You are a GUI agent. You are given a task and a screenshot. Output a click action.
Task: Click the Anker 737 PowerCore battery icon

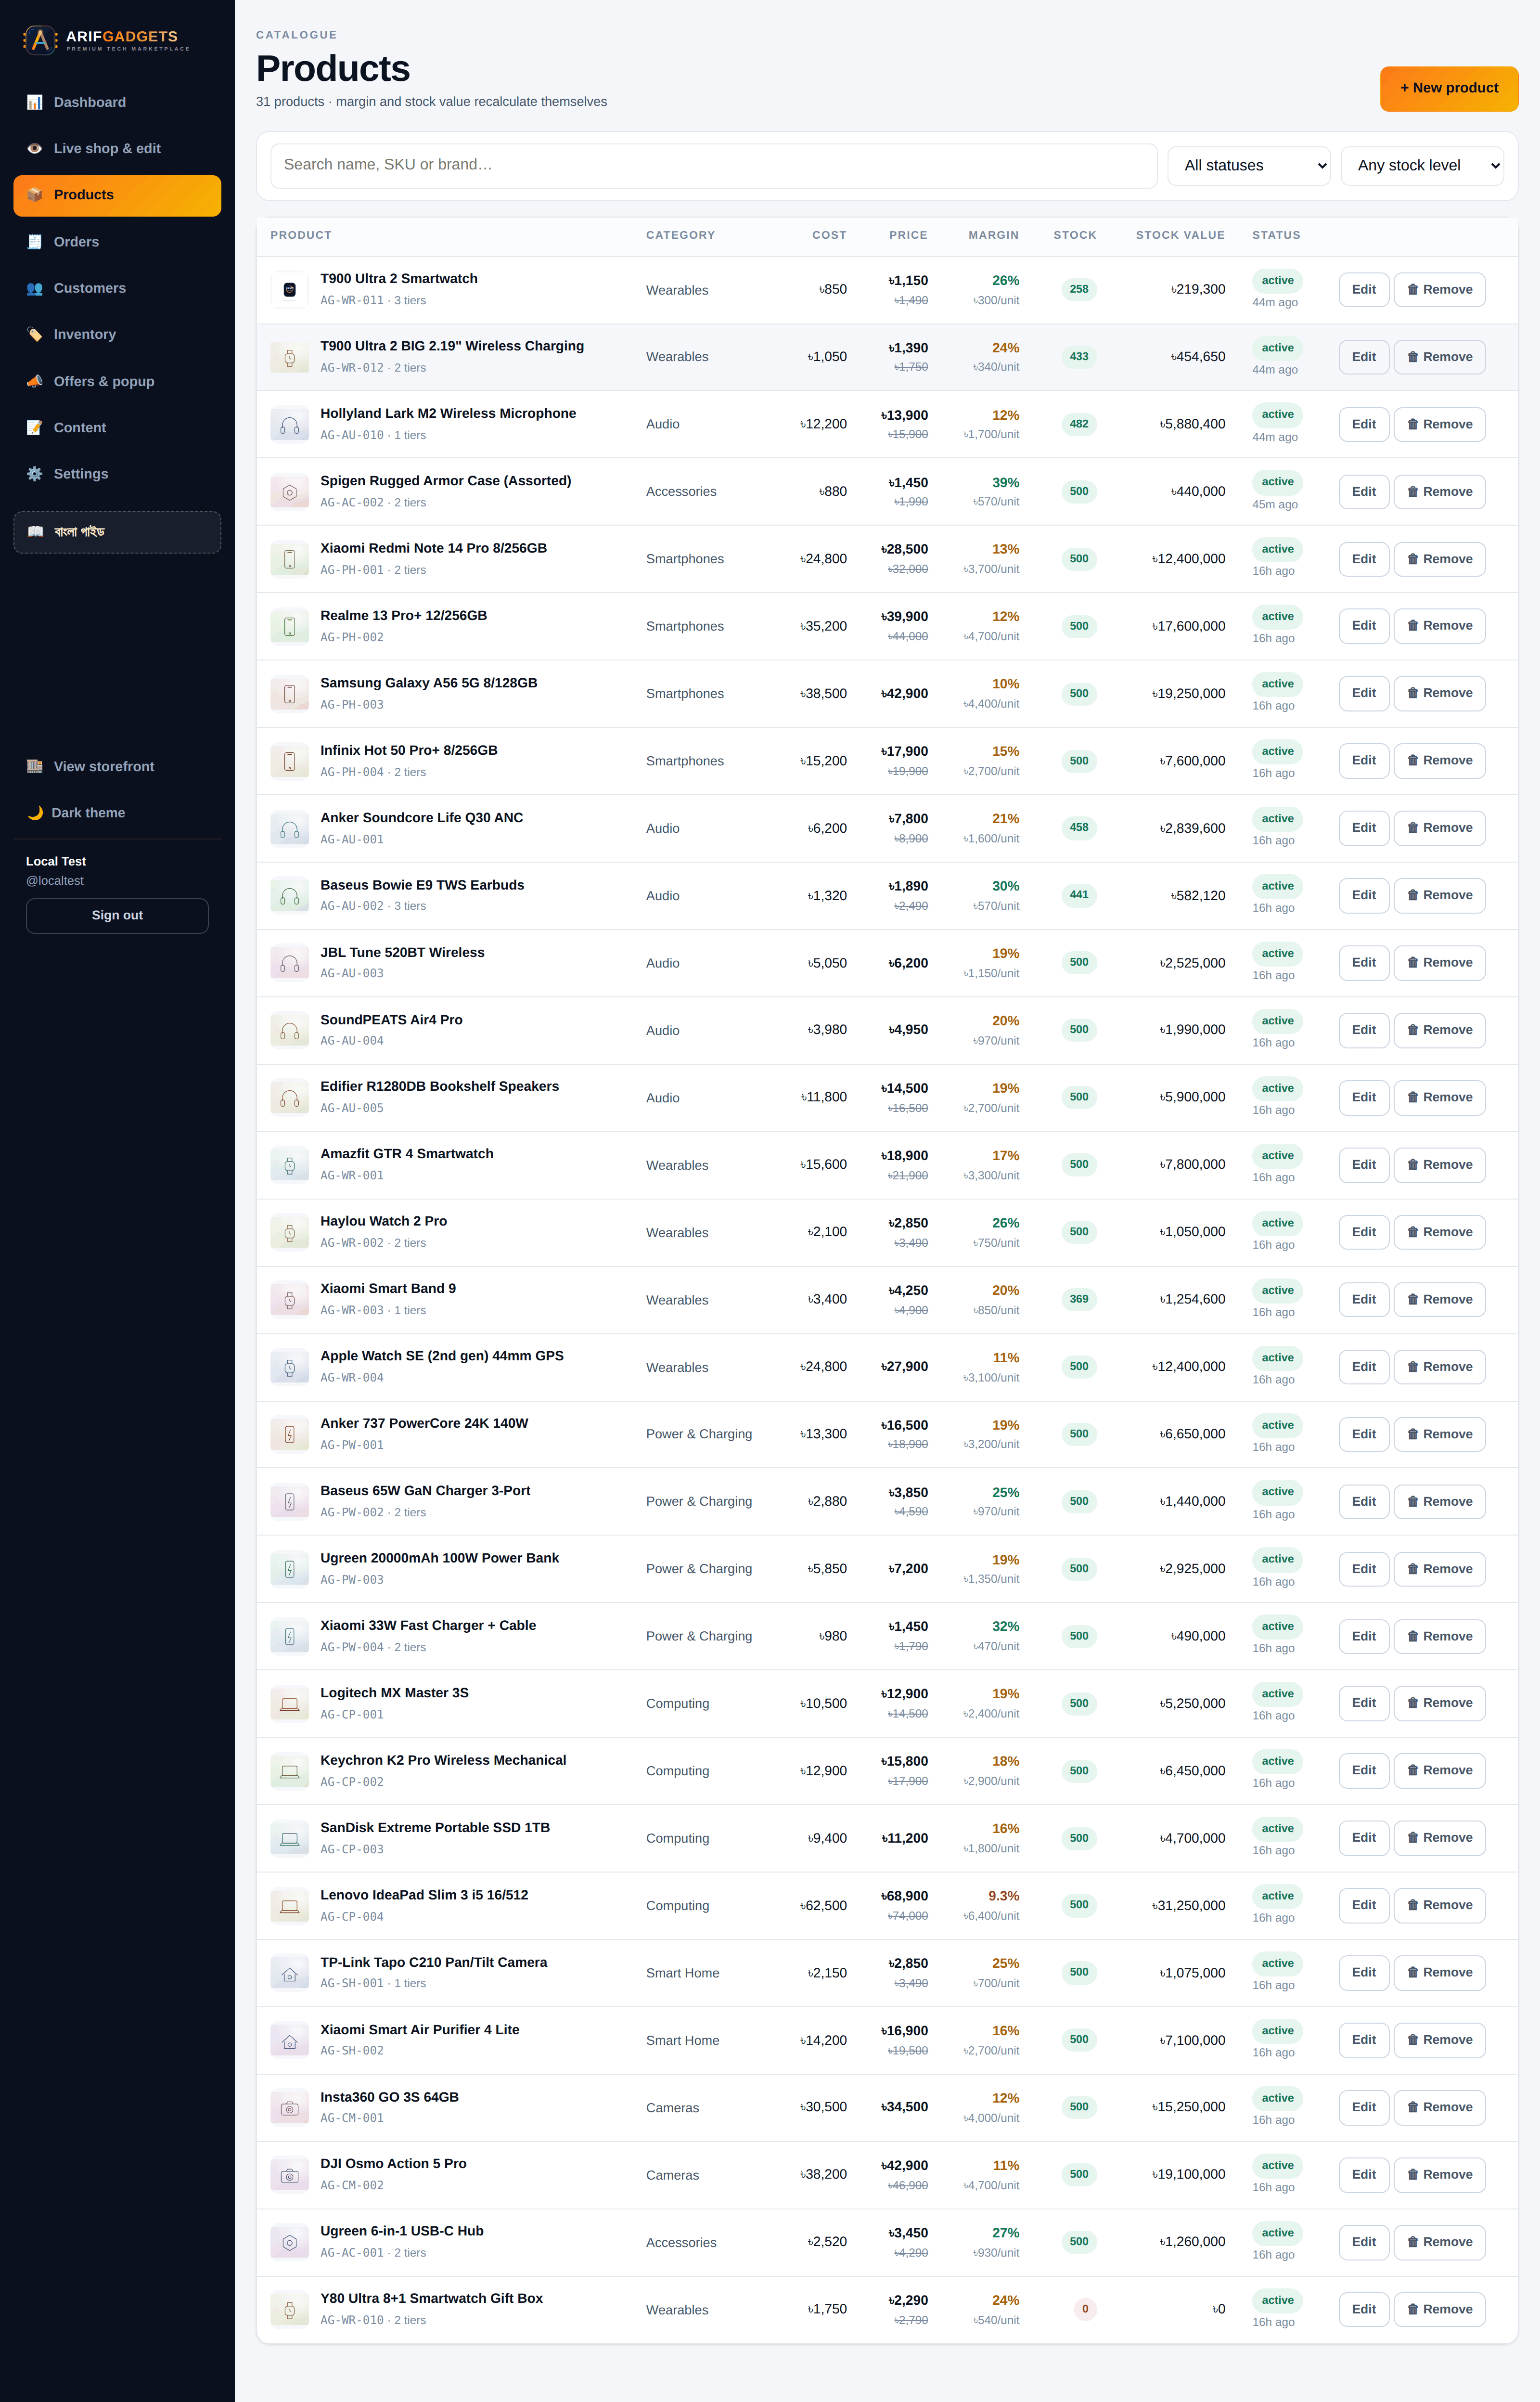(289, 1435)
